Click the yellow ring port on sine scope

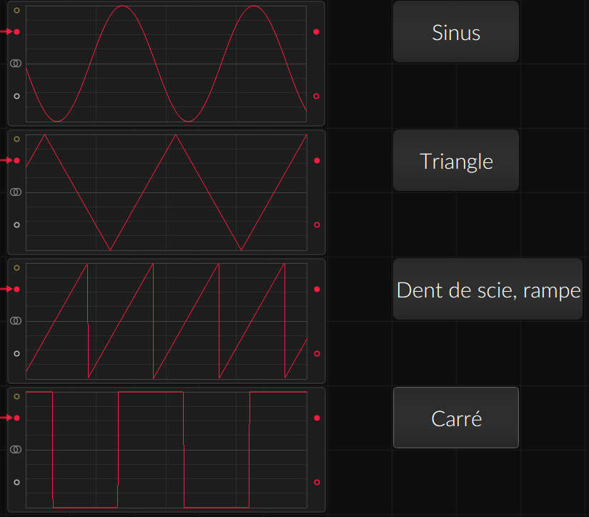click(16, 10)
